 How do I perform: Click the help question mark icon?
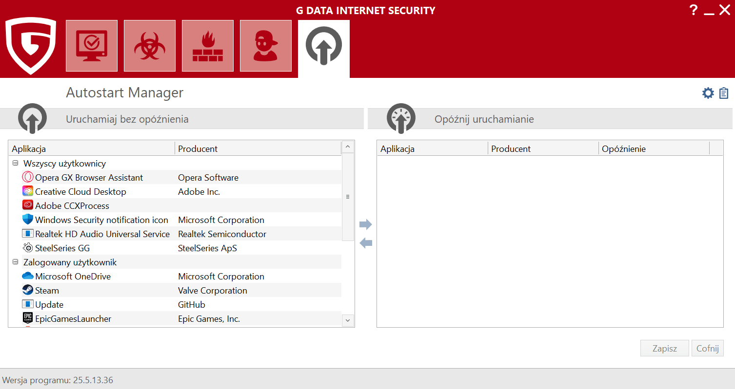694,10
